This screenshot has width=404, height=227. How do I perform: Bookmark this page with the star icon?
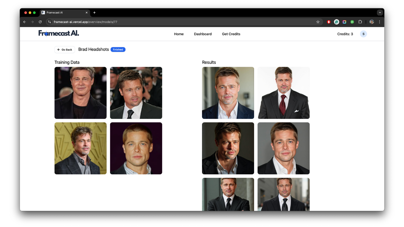coord(318,22)
